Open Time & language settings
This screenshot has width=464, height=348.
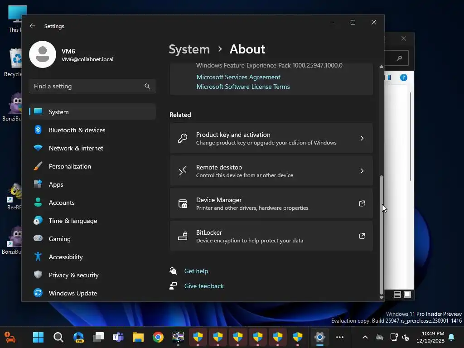coord(92,221)
